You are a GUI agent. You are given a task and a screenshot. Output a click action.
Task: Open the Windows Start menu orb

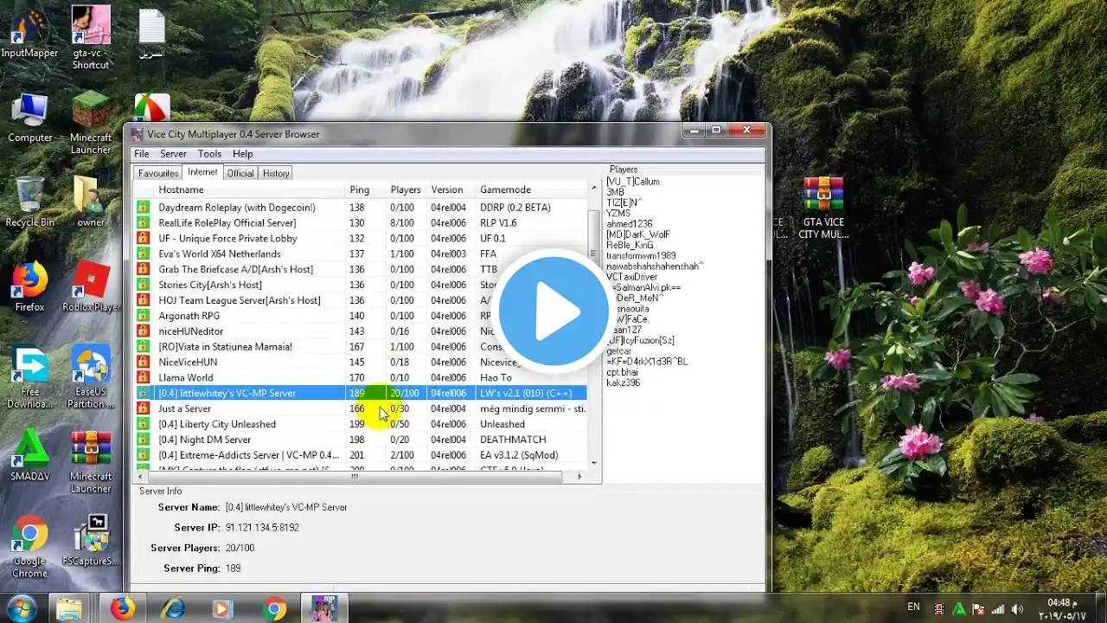point(21,608)
